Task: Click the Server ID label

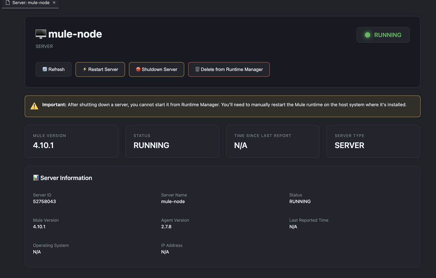Action: click(x=42, y=195)
